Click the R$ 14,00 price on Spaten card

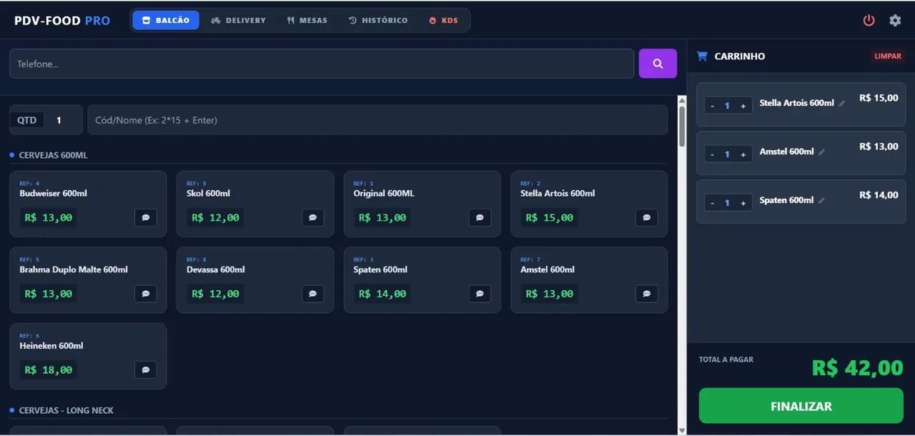[382, 294]
